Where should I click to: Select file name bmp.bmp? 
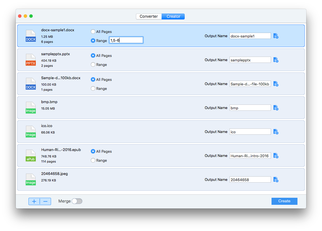pyautogui.click(x=49, y=102)
